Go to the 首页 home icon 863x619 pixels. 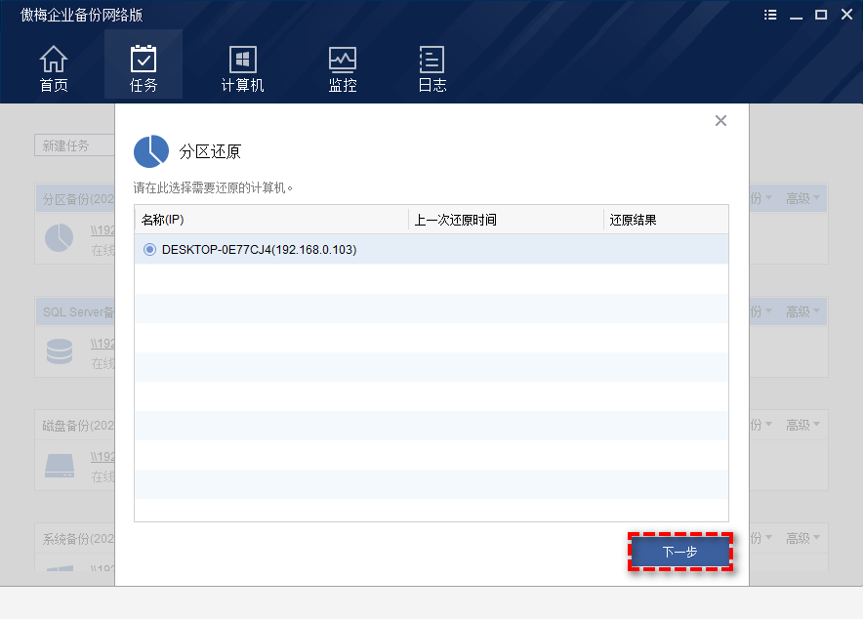pos(54,68)
